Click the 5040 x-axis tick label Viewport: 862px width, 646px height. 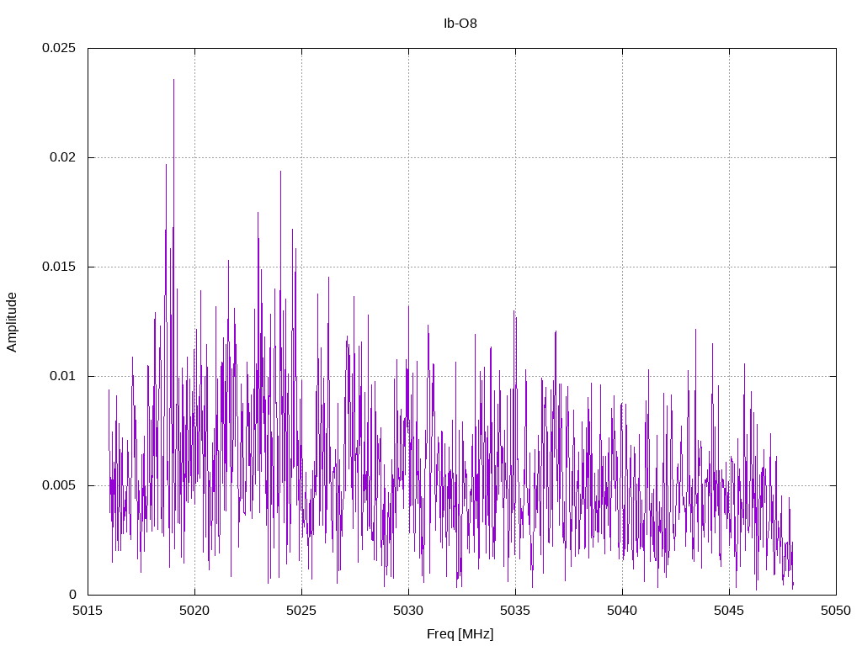[622, 611]
